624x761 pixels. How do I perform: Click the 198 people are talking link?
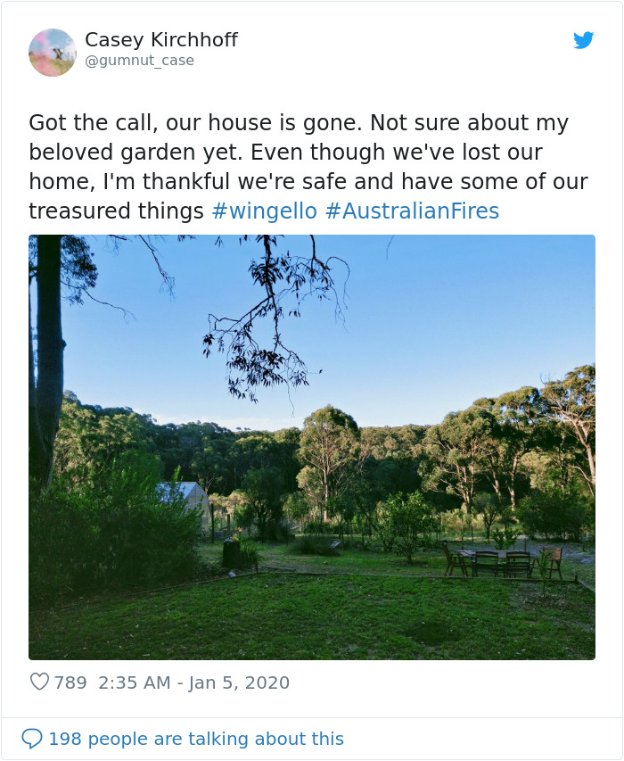[x=196, y=738]
